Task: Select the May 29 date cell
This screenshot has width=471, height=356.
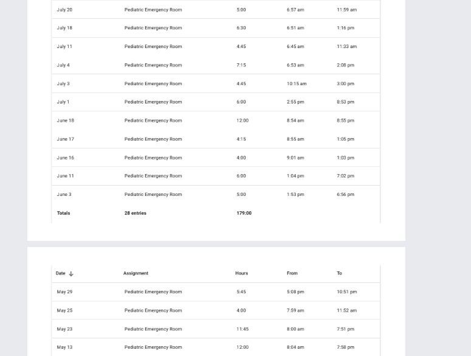Action: point(64,292)
